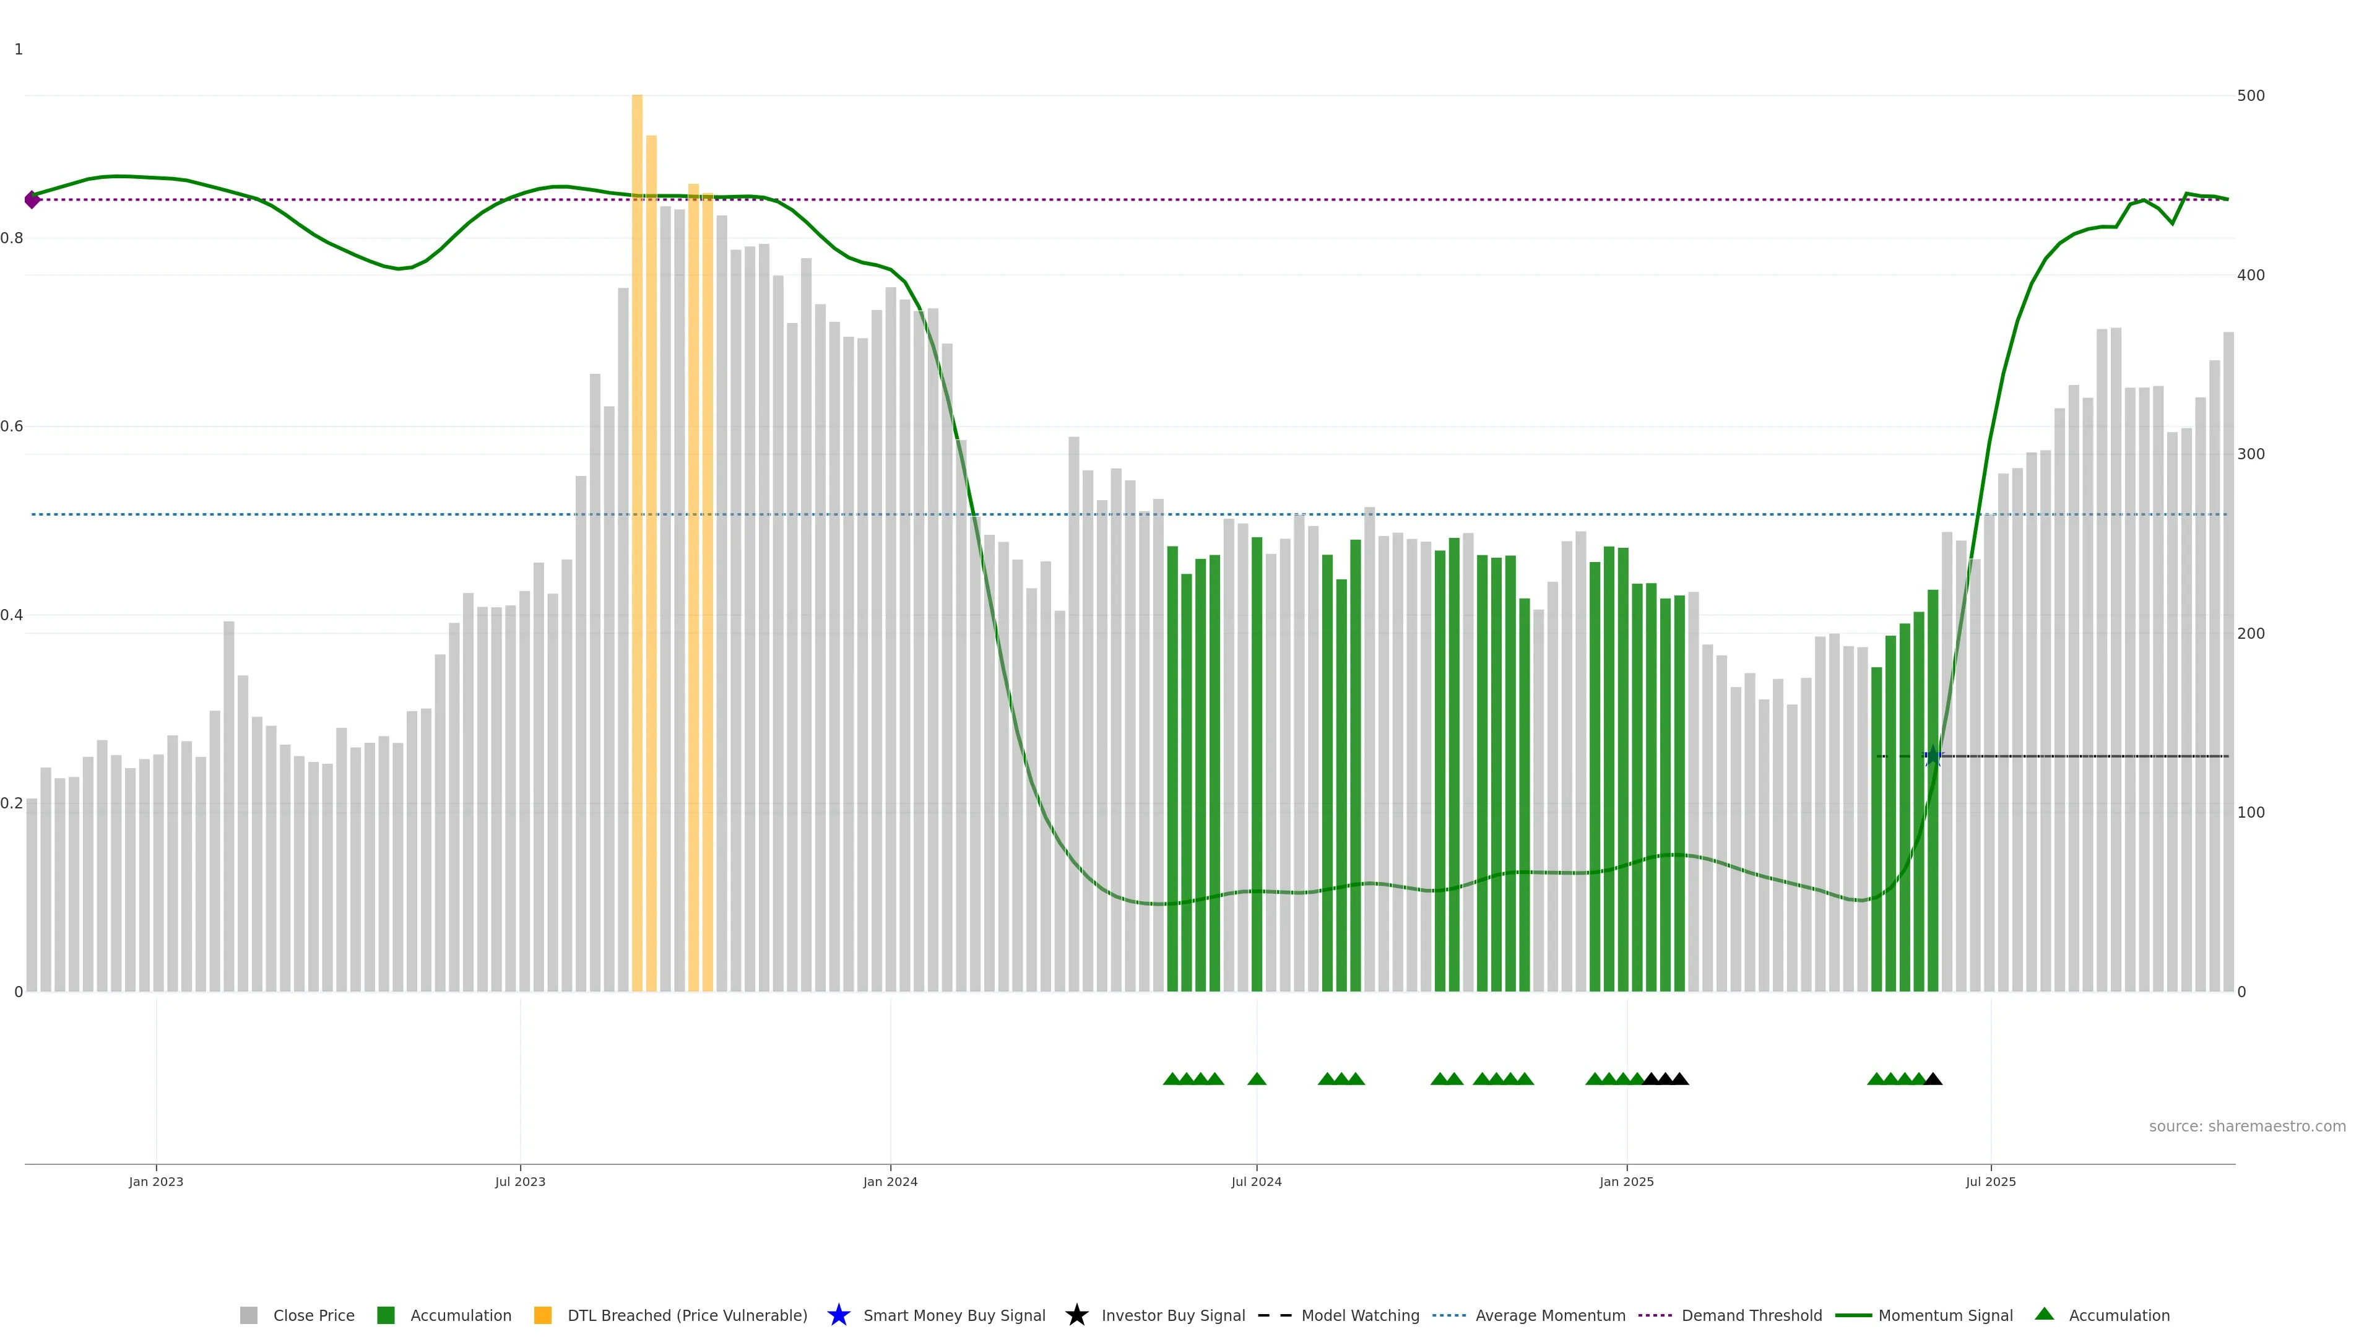Toggle the Close Price series label
Viewport: 2377px width, 1337px height.
point(314,1315)
